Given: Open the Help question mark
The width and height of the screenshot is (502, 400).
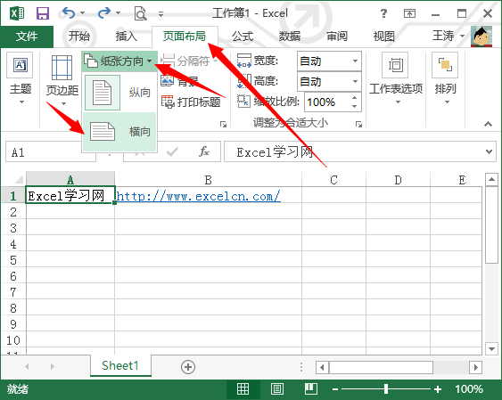Looking at the screenshot, I should point(383,13).
